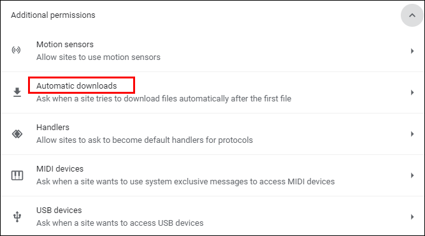Screen dimensions: 425x236
Task: Open Handlers via its right arrow
Action: 412,134
